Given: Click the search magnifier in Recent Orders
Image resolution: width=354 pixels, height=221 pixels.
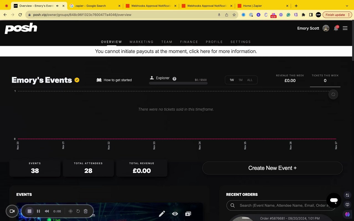Looking at the screenshot, I should [233, 205].
